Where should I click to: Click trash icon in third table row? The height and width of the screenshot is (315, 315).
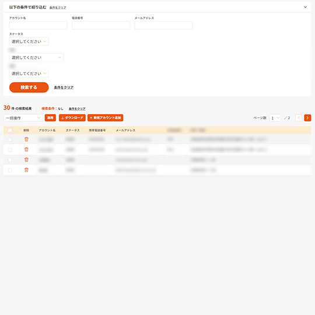point(26,160)
